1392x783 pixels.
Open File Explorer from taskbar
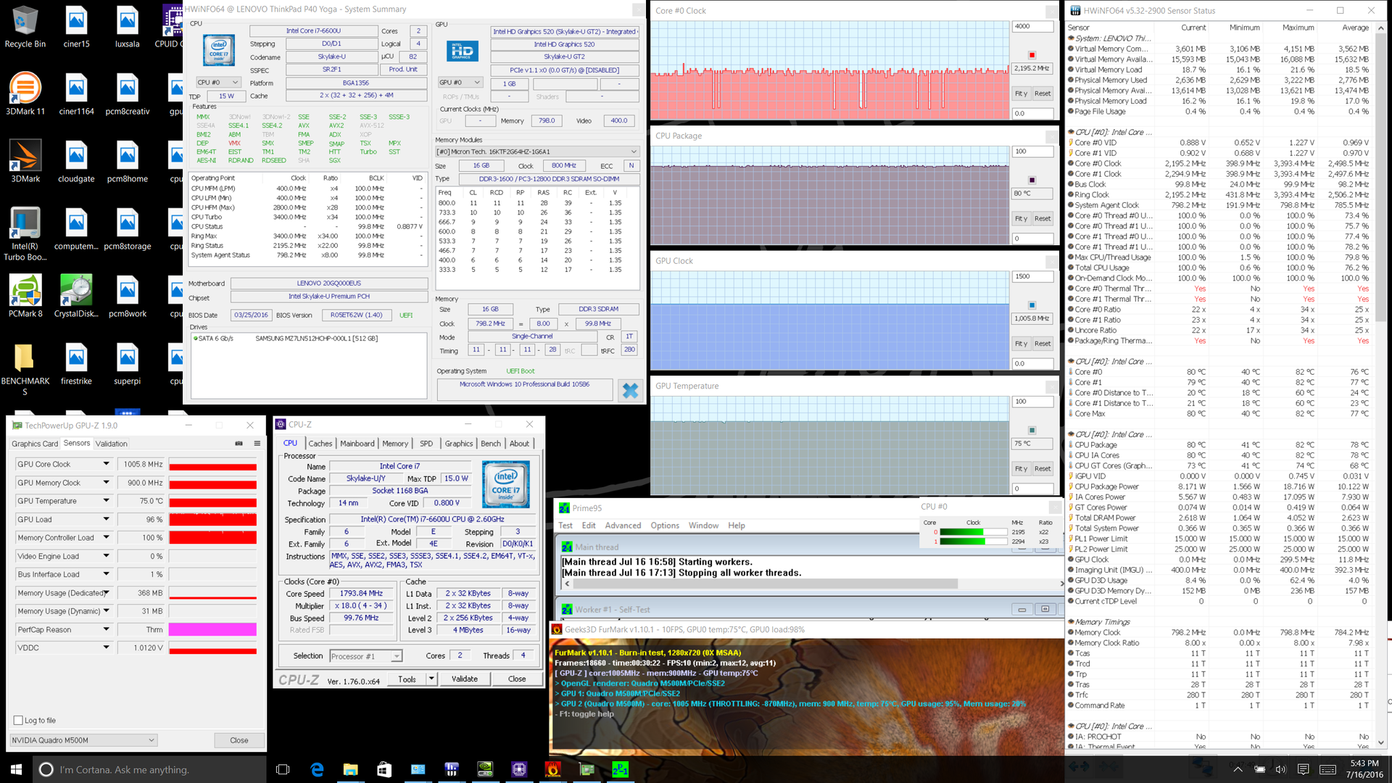(x=350, y=769)
